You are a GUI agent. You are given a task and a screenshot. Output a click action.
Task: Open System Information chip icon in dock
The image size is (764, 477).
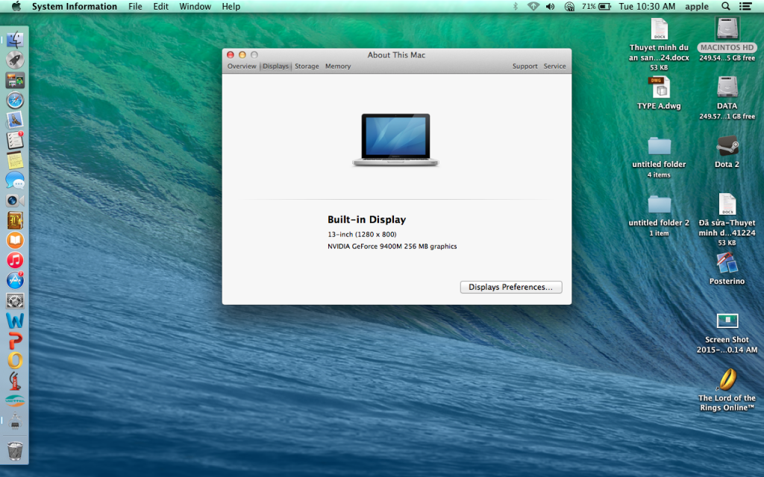[15, 421]
